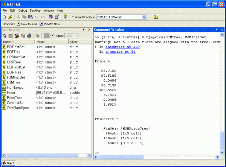Go up one directory level icon
The image size is (226, 167).
point(156,17)
